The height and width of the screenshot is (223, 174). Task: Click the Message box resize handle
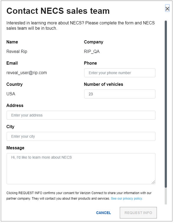click(x=153, y=182)
